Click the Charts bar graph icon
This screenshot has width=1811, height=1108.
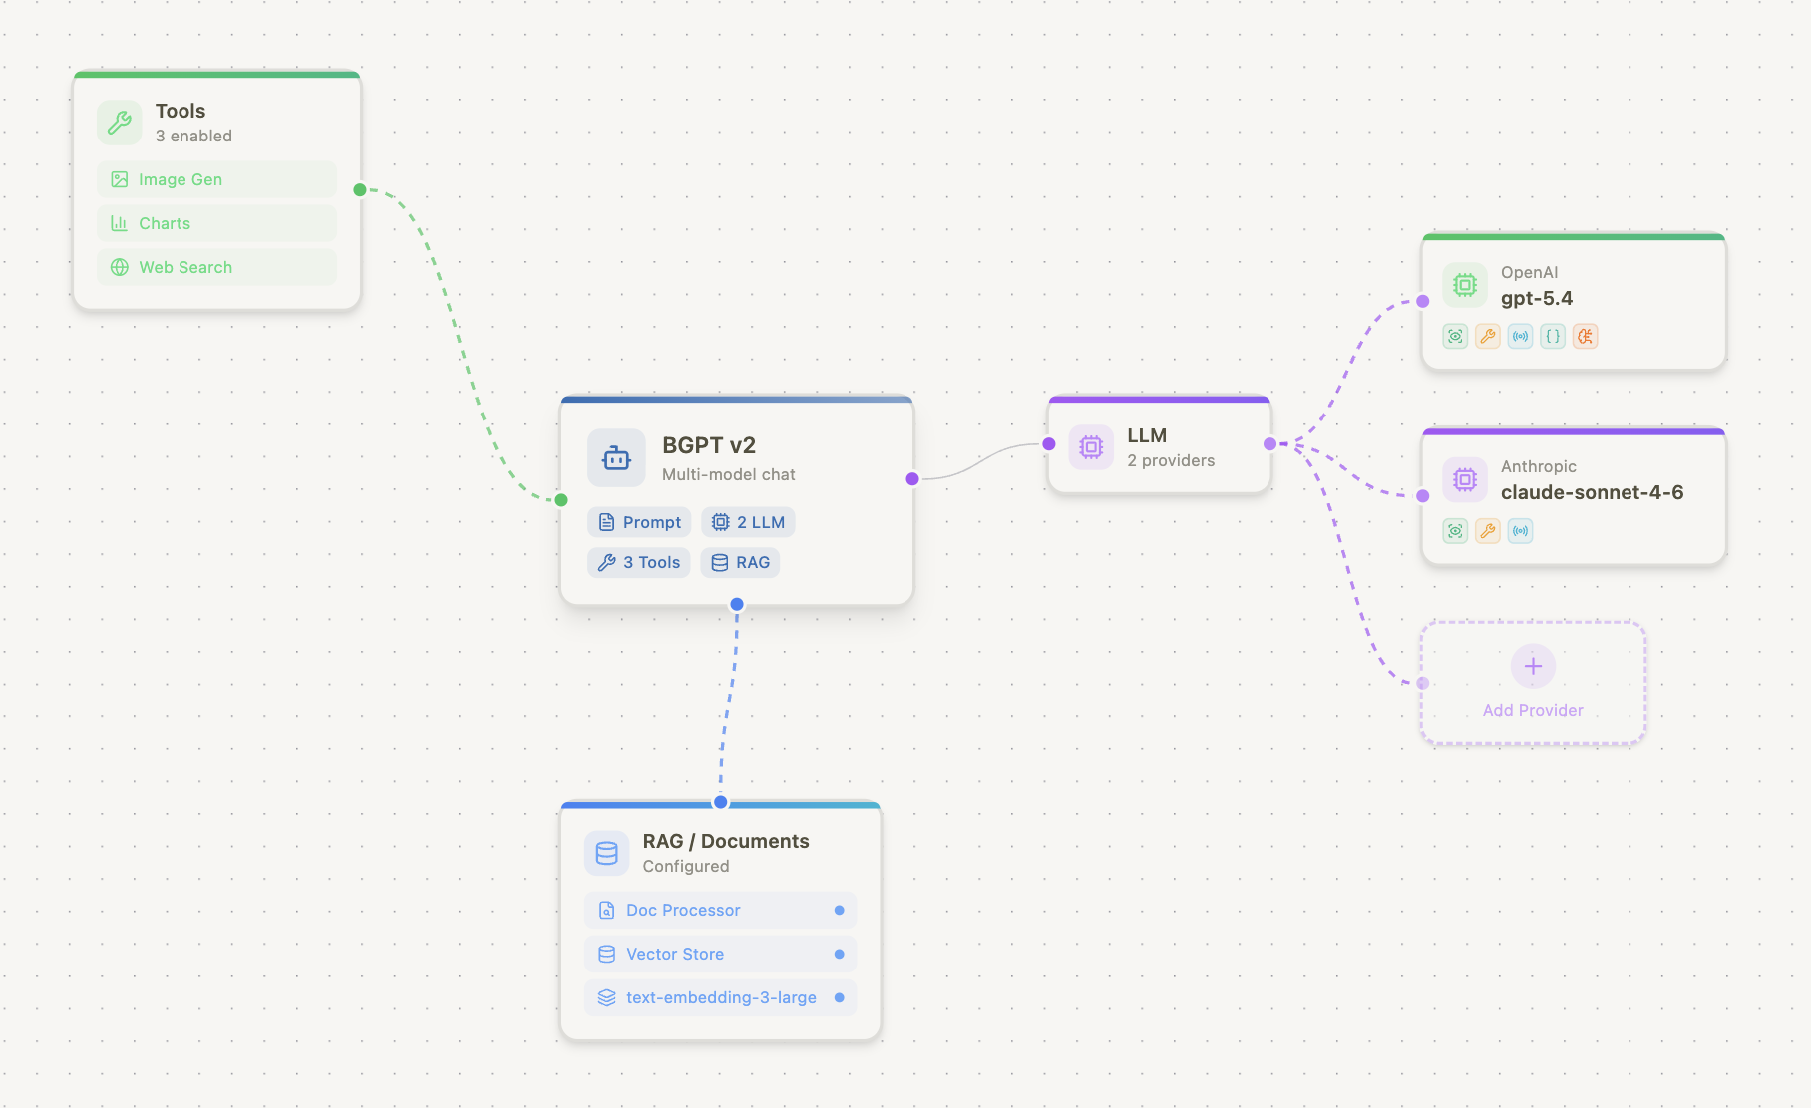120,223
